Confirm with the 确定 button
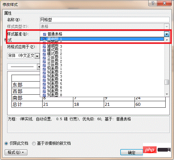 tap(132, 153)
